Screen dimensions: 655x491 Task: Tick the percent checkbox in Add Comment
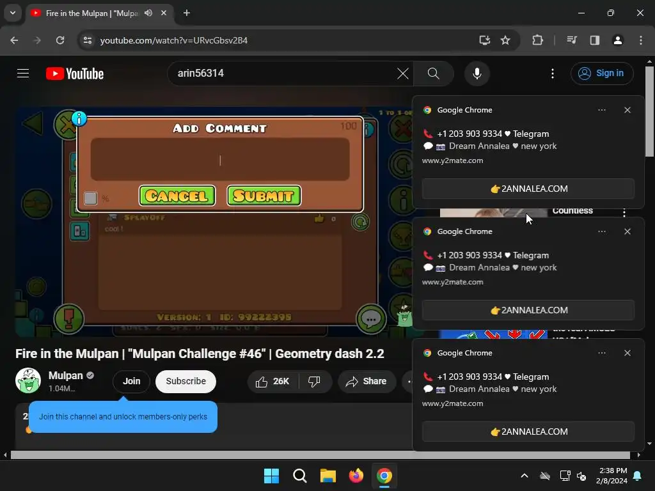[91, 198]
